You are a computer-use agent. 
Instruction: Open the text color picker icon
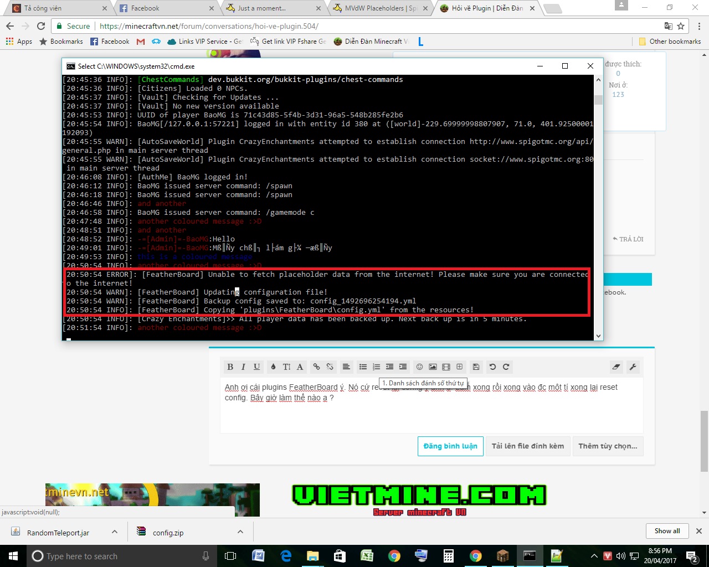(x=273, y=367)
